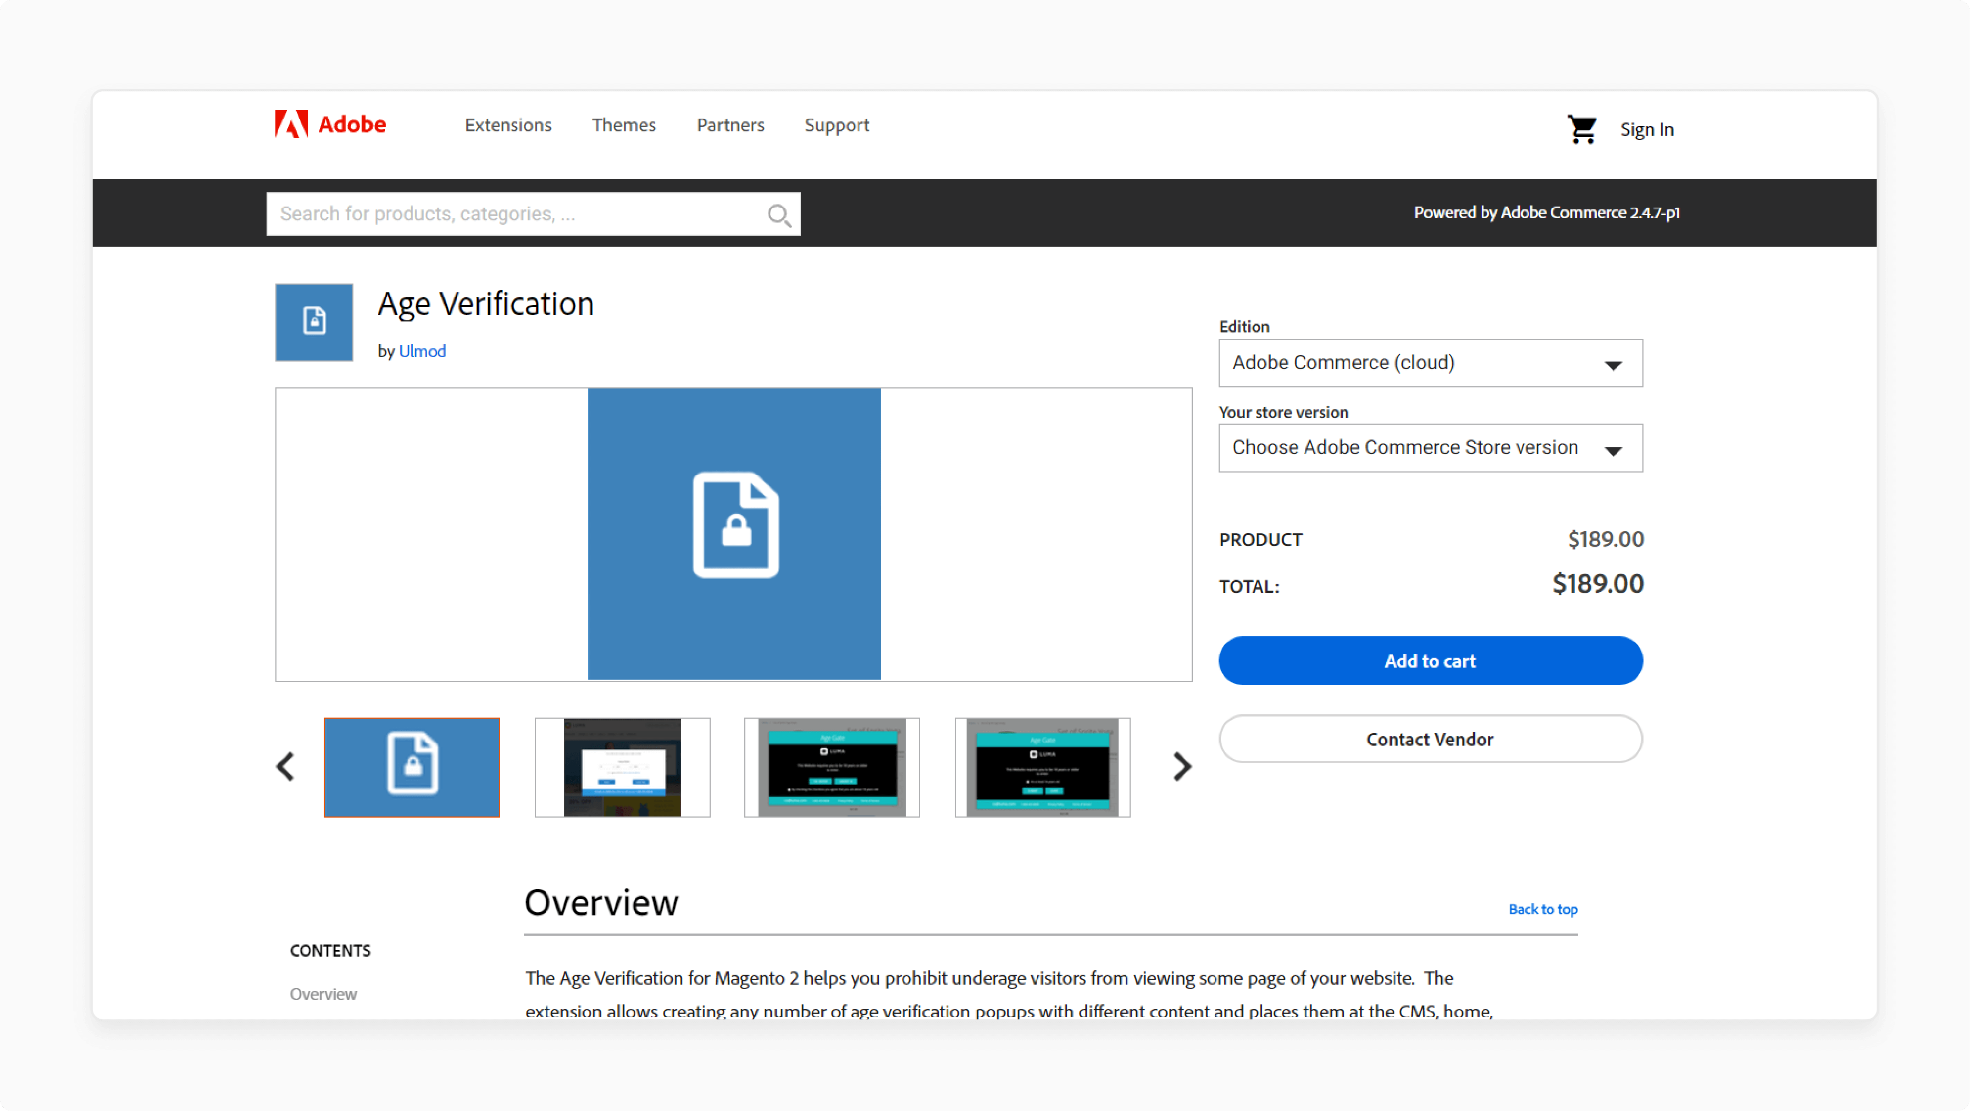Click Overview in Contents sidebar

pos(323,994)
